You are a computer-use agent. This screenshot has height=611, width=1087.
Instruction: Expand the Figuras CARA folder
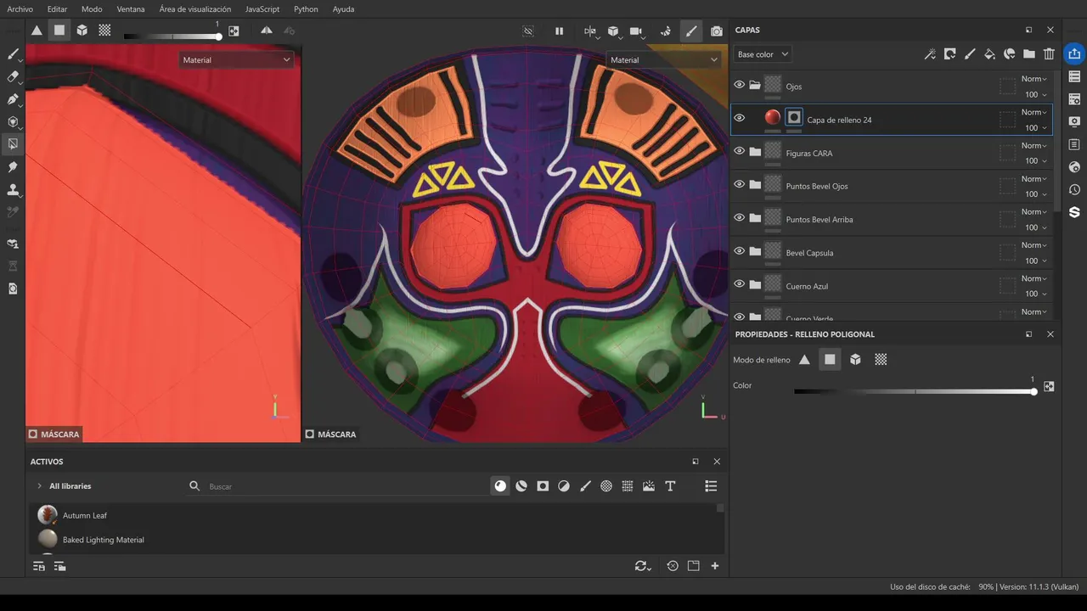754,151
